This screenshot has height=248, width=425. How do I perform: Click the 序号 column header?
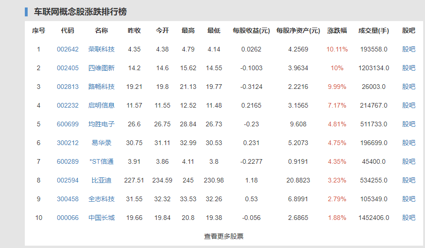[x=38, y=30]
